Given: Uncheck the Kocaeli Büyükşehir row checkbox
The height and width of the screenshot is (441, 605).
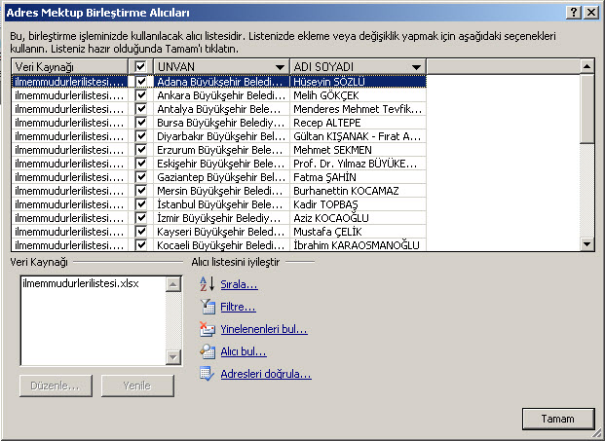Looking at the screenshot, I should tap(141, 244).
